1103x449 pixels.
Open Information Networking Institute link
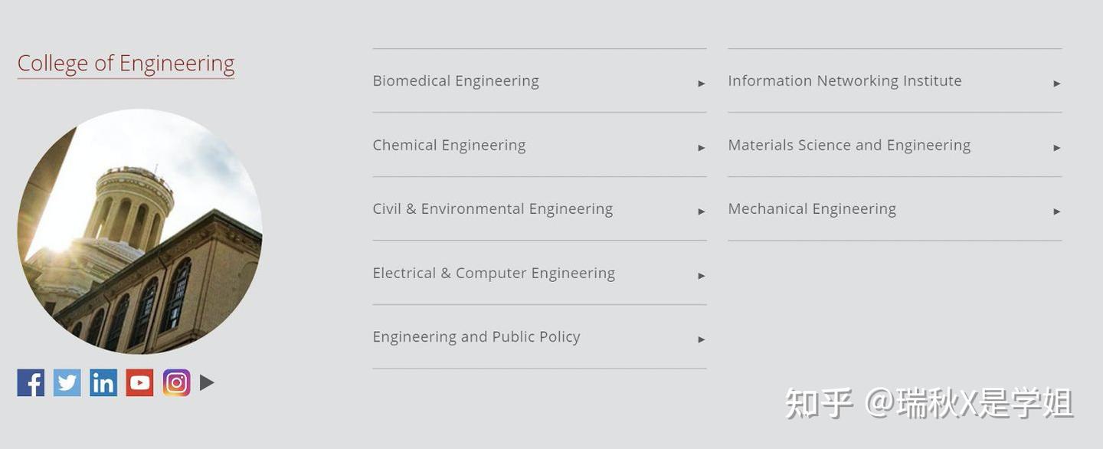[844, 81]
